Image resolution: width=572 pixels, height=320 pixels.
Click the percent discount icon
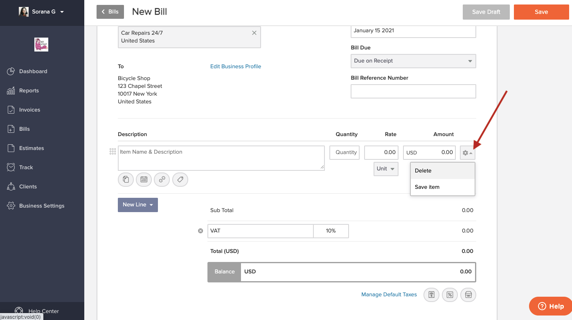[x=450, y=295]
